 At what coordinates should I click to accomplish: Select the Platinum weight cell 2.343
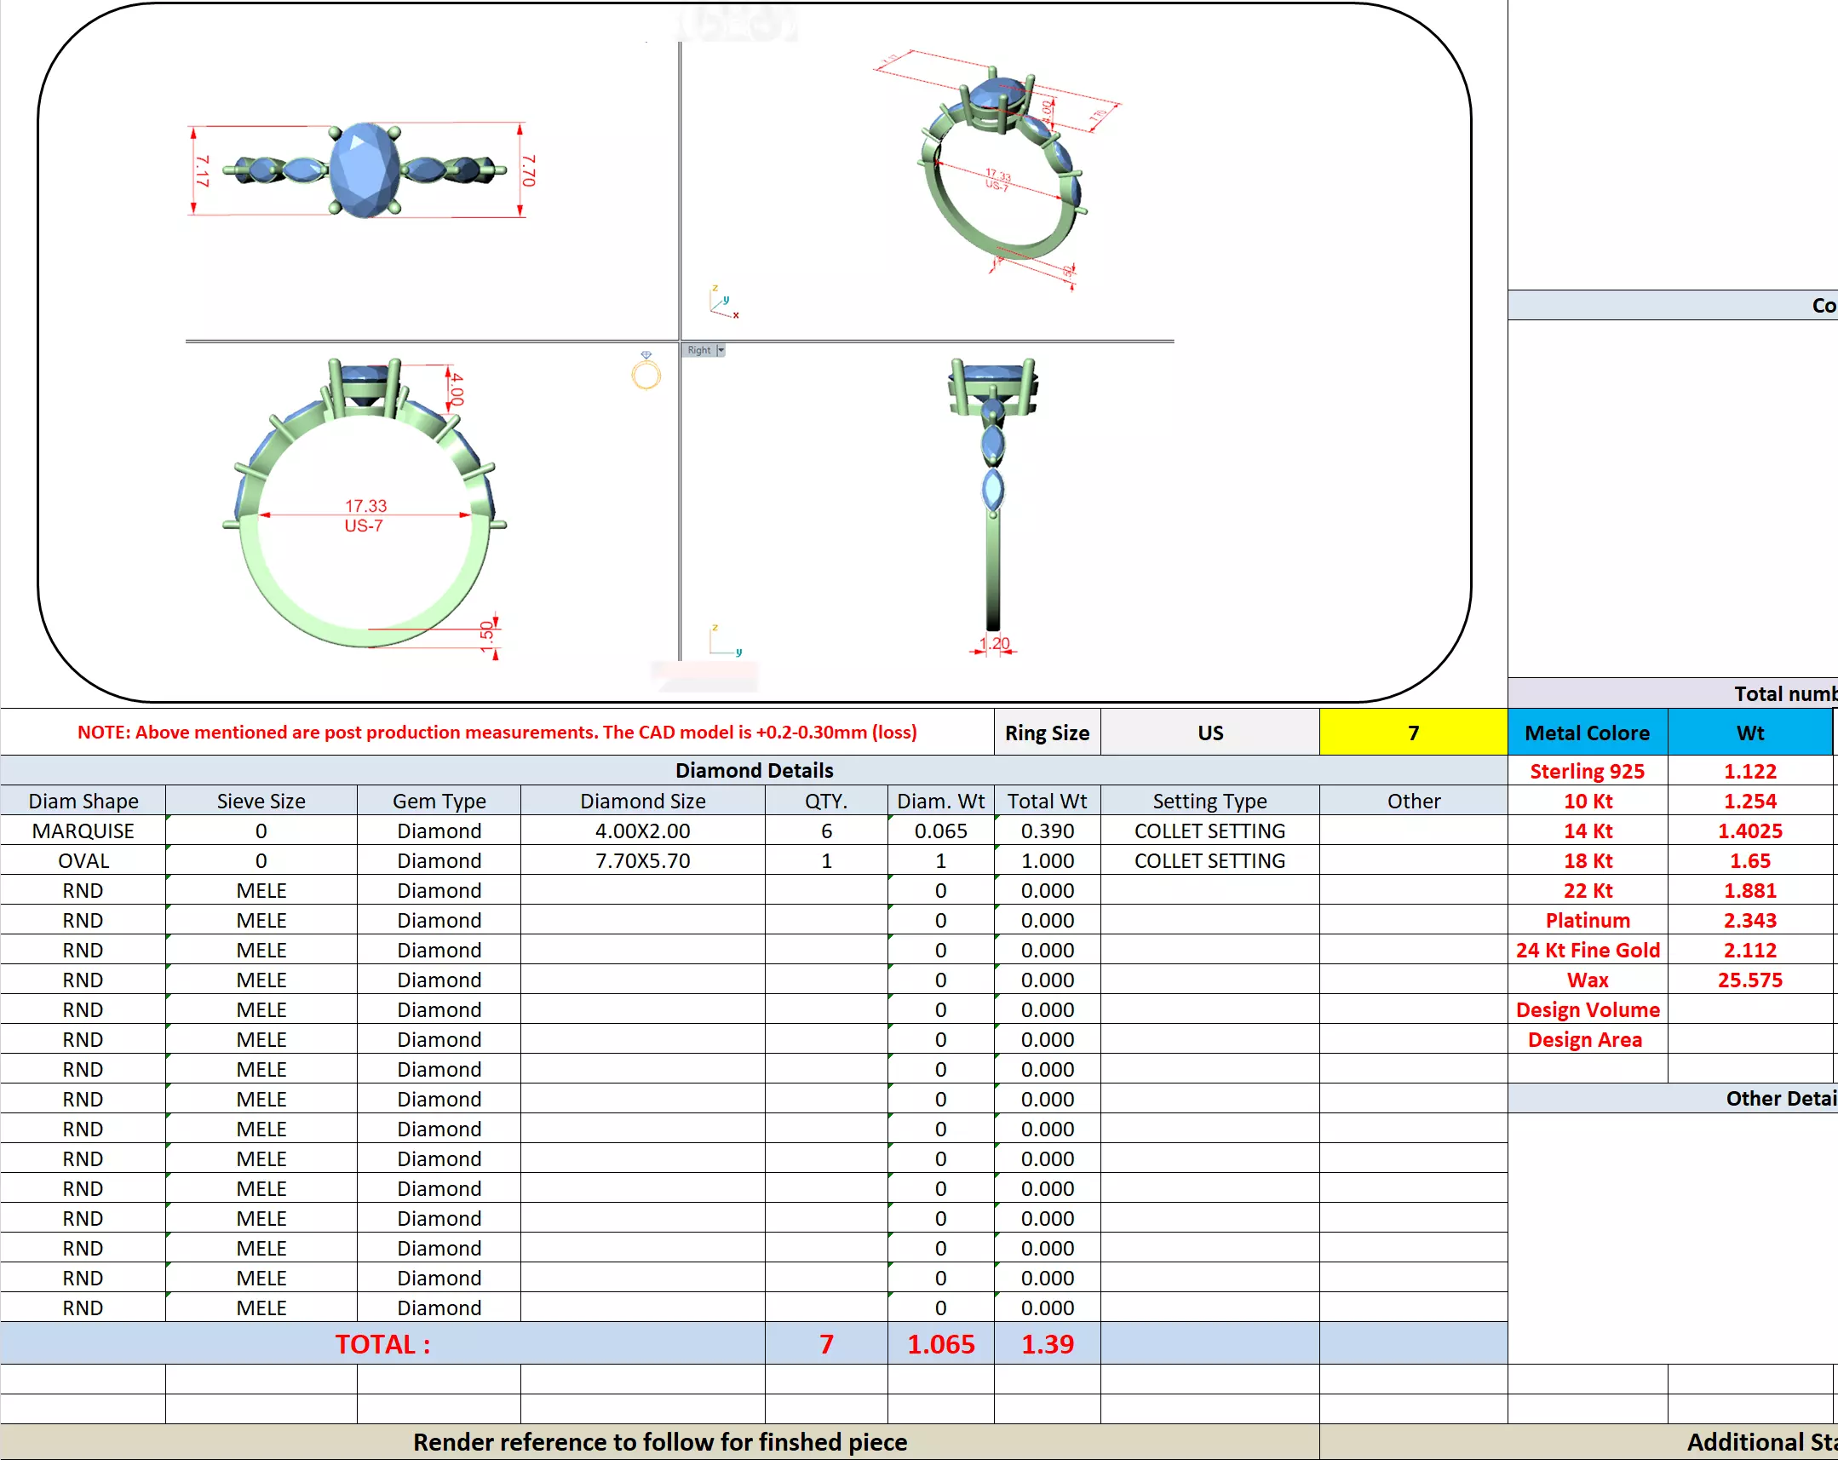1749,920
